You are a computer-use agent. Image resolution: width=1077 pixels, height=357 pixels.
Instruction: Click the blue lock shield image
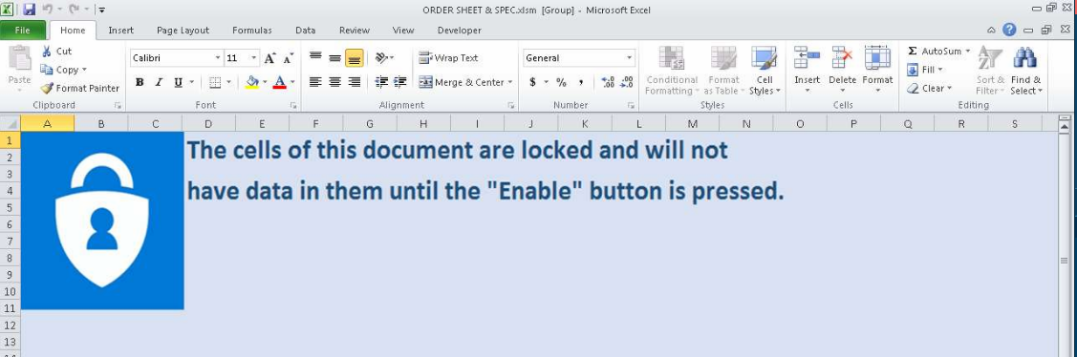(102, 220)
